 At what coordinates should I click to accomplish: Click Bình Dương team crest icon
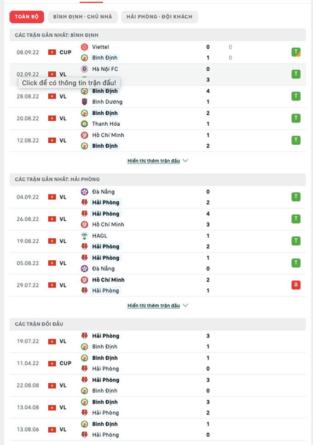[x=85, y=102]
